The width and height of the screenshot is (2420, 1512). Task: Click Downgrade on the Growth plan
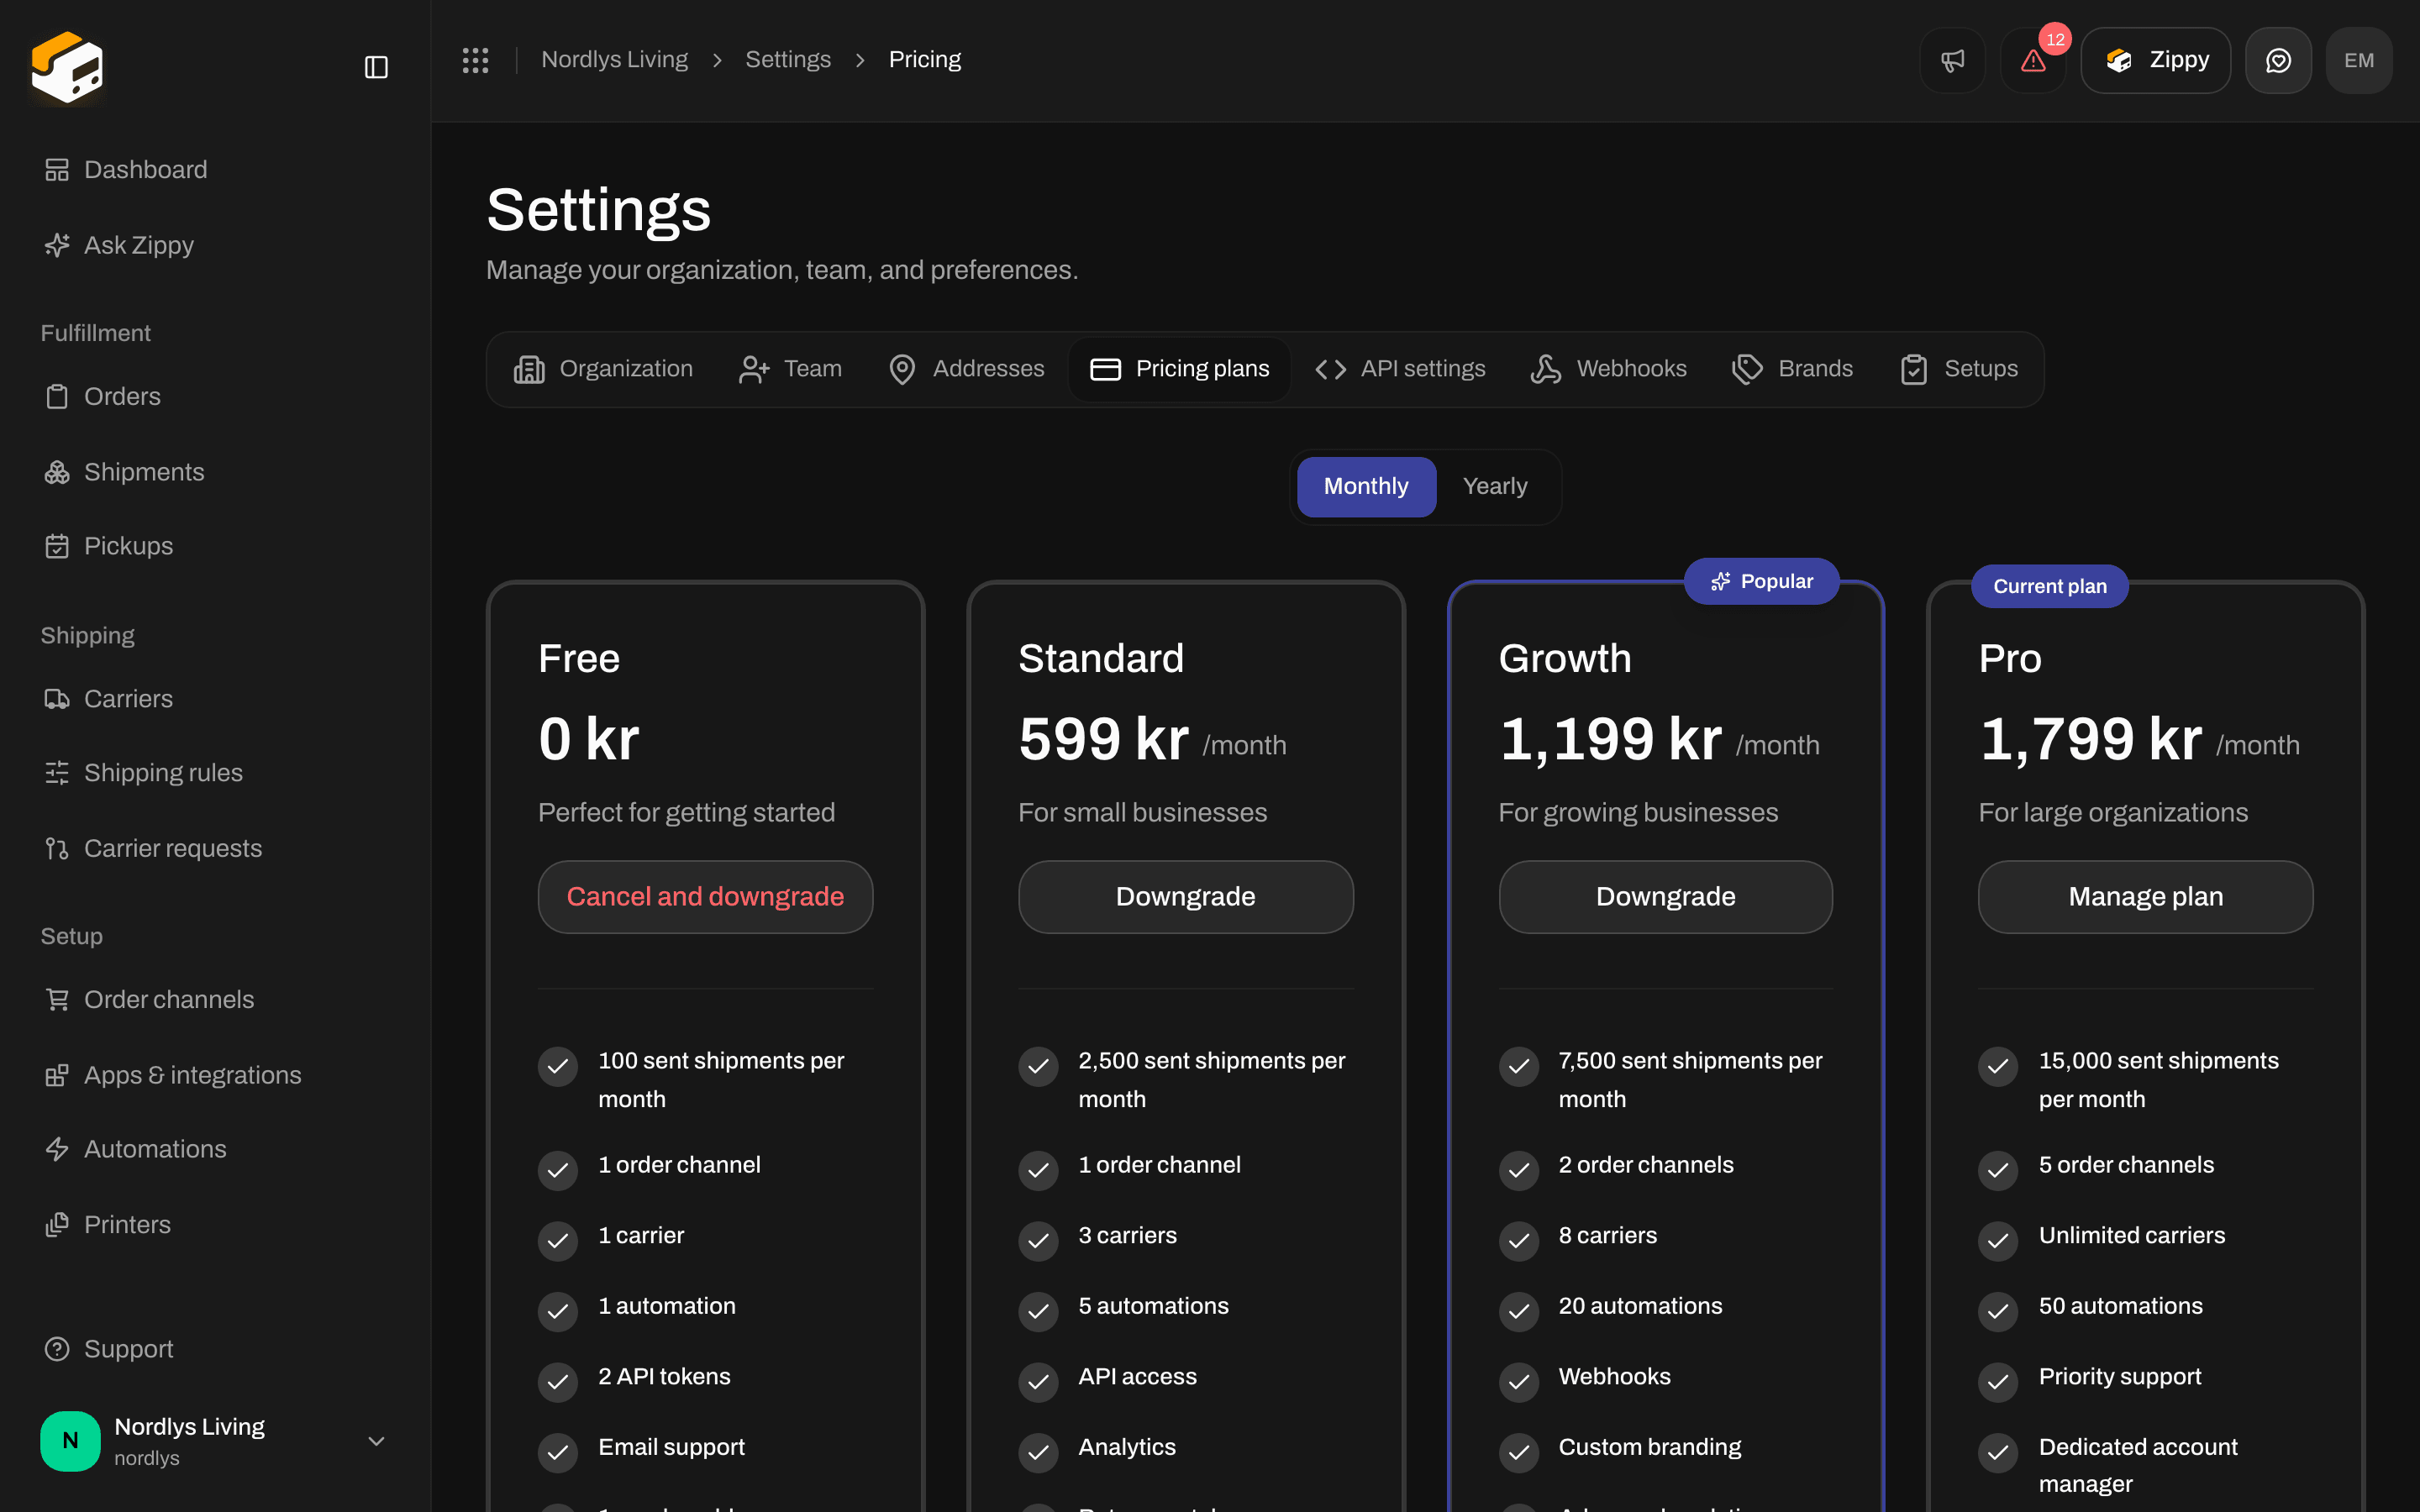pos(1665,897)
